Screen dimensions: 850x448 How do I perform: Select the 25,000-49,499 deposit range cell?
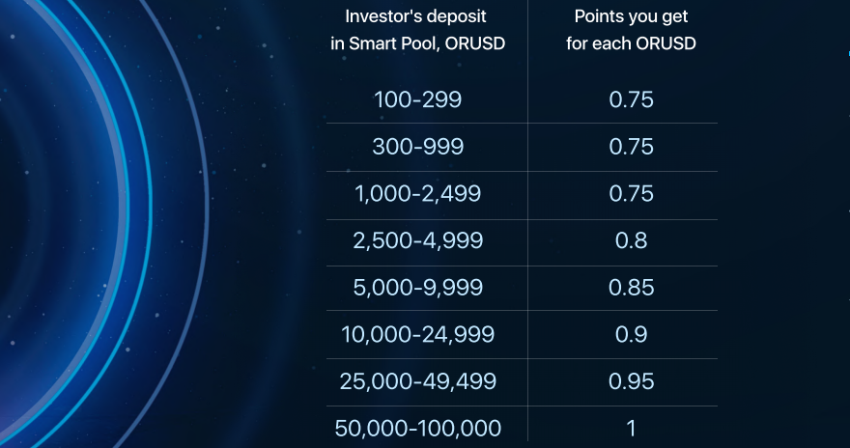tap(417, 381)
